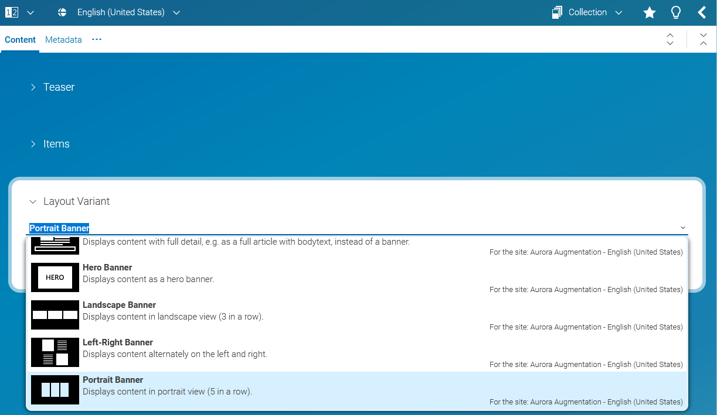717x415 pixels.
Task: Collapse all sections using inward arrows icon
Action: pos(704,39)
